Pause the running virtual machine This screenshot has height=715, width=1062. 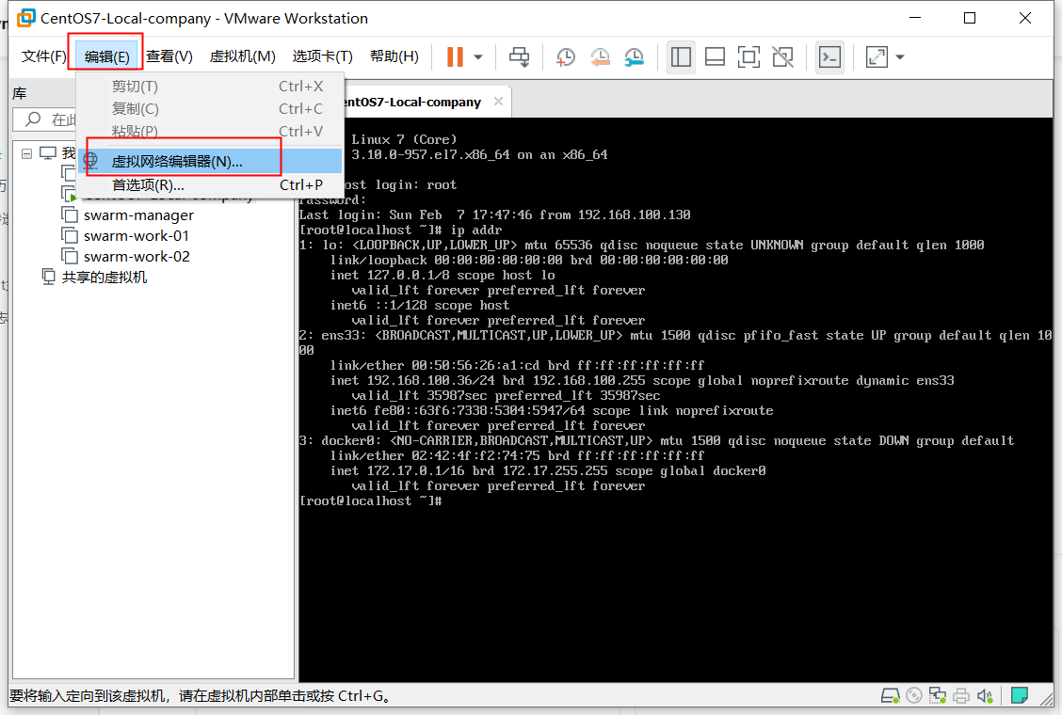[x=455, y=57]
